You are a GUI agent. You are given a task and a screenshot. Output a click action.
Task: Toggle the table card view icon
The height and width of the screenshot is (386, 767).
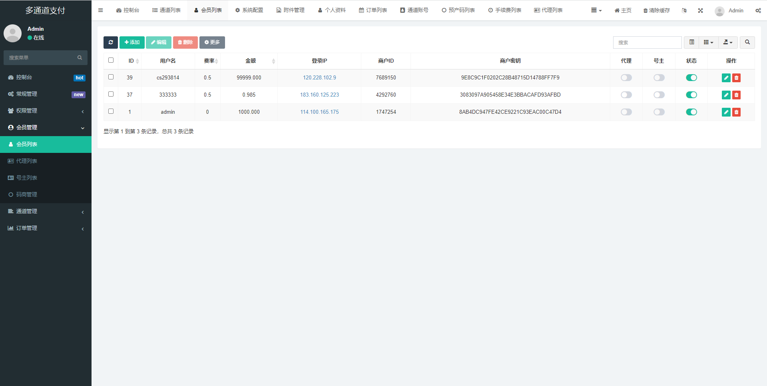point(691,42)
